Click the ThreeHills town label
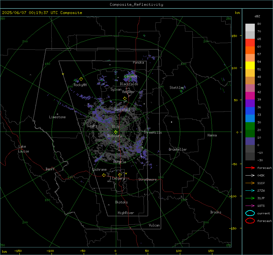 (x=153, y=133)
